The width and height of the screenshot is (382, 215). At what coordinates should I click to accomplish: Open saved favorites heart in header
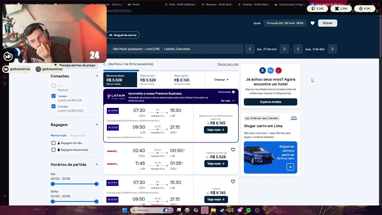(x=312, y=23)
